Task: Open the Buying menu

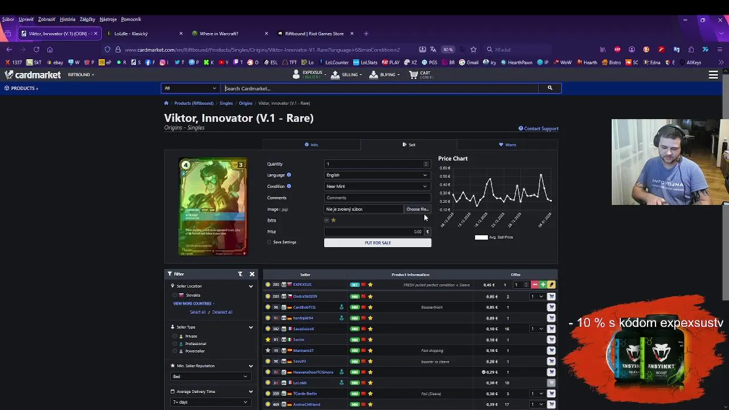Action: pos(384,75)
